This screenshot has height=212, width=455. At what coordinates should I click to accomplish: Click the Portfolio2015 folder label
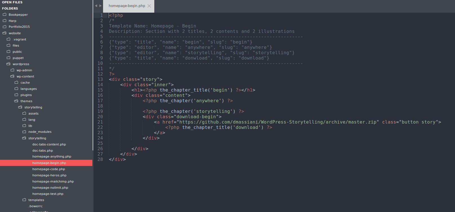(19, 27)
